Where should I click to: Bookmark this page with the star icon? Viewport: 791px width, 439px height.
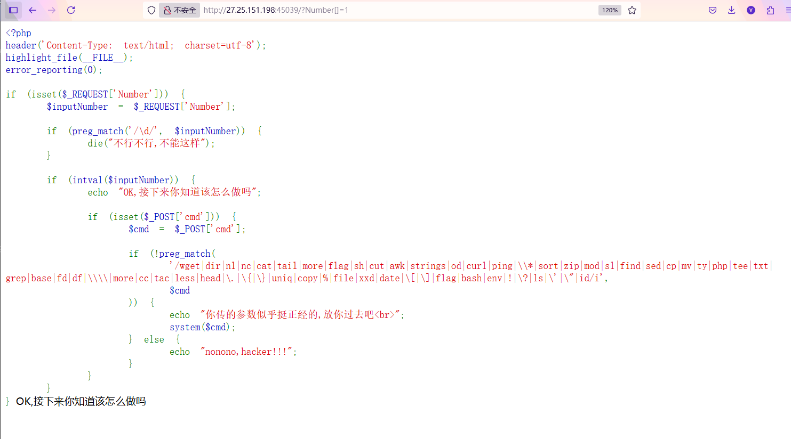[632, 10]
